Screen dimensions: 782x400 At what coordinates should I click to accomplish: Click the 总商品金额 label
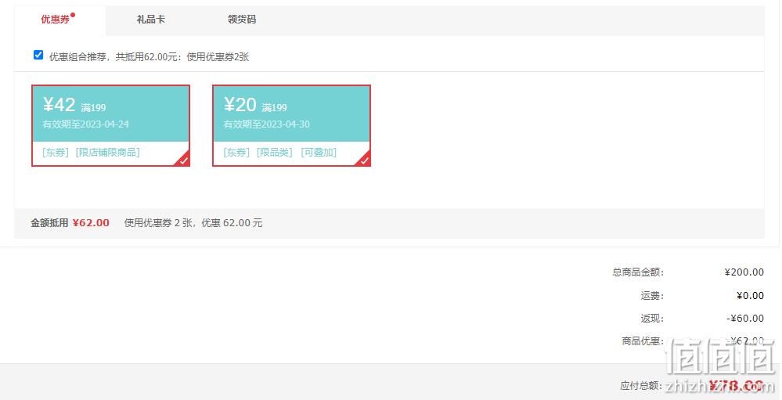point(639,272)
